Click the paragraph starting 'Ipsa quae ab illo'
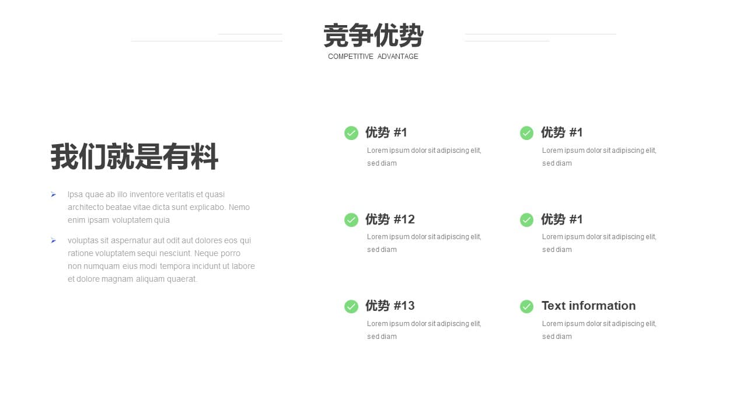The width and height of the screenshot is (747, 420). click(x=159, y=207)
